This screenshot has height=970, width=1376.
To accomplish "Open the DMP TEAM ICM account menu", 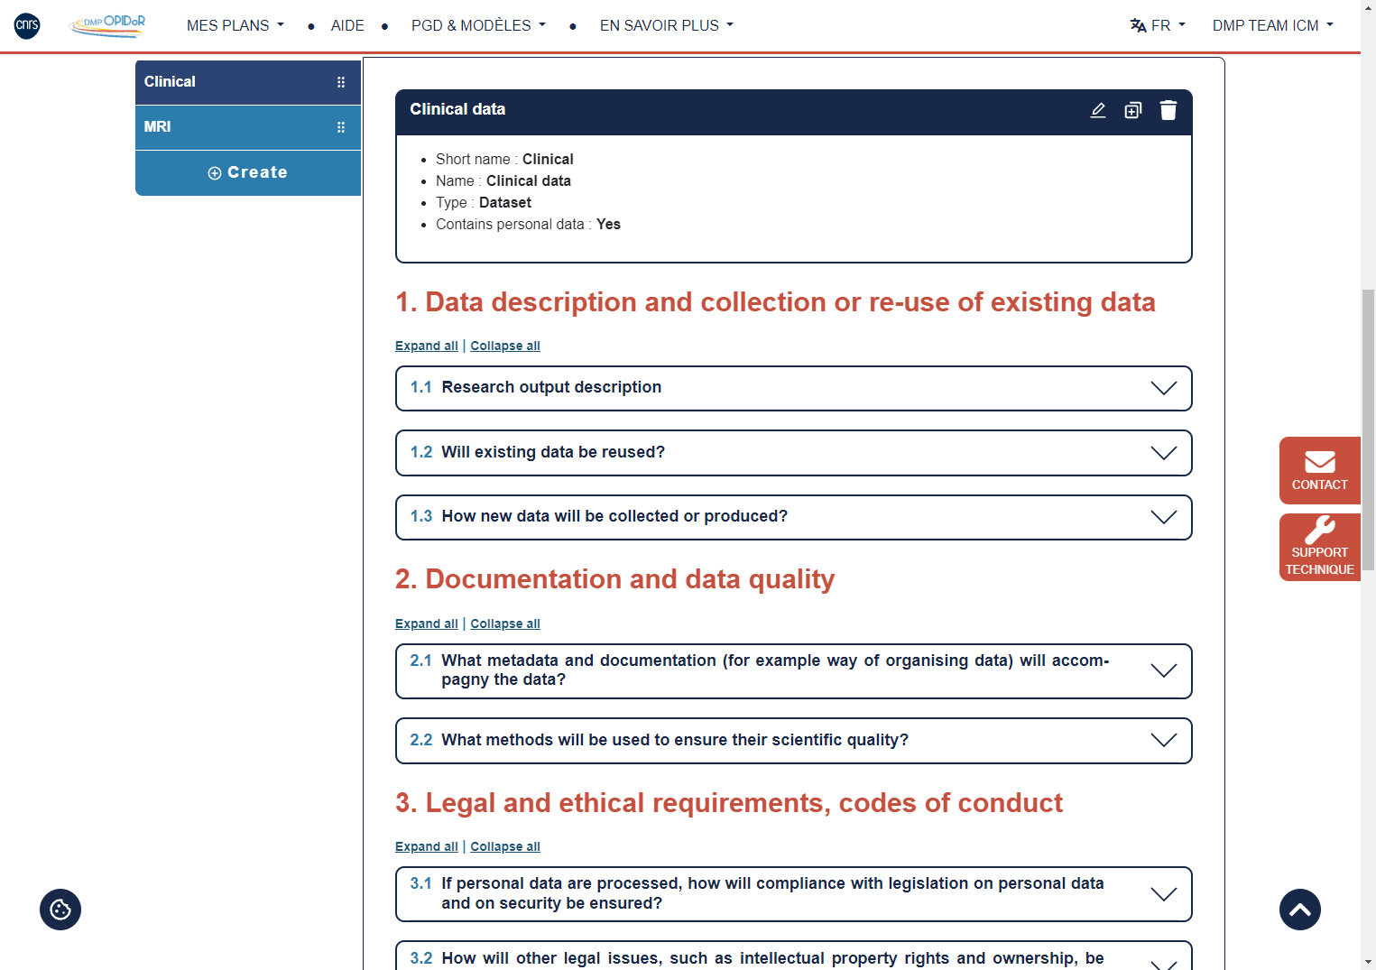I will click(x=1273, y=25).
